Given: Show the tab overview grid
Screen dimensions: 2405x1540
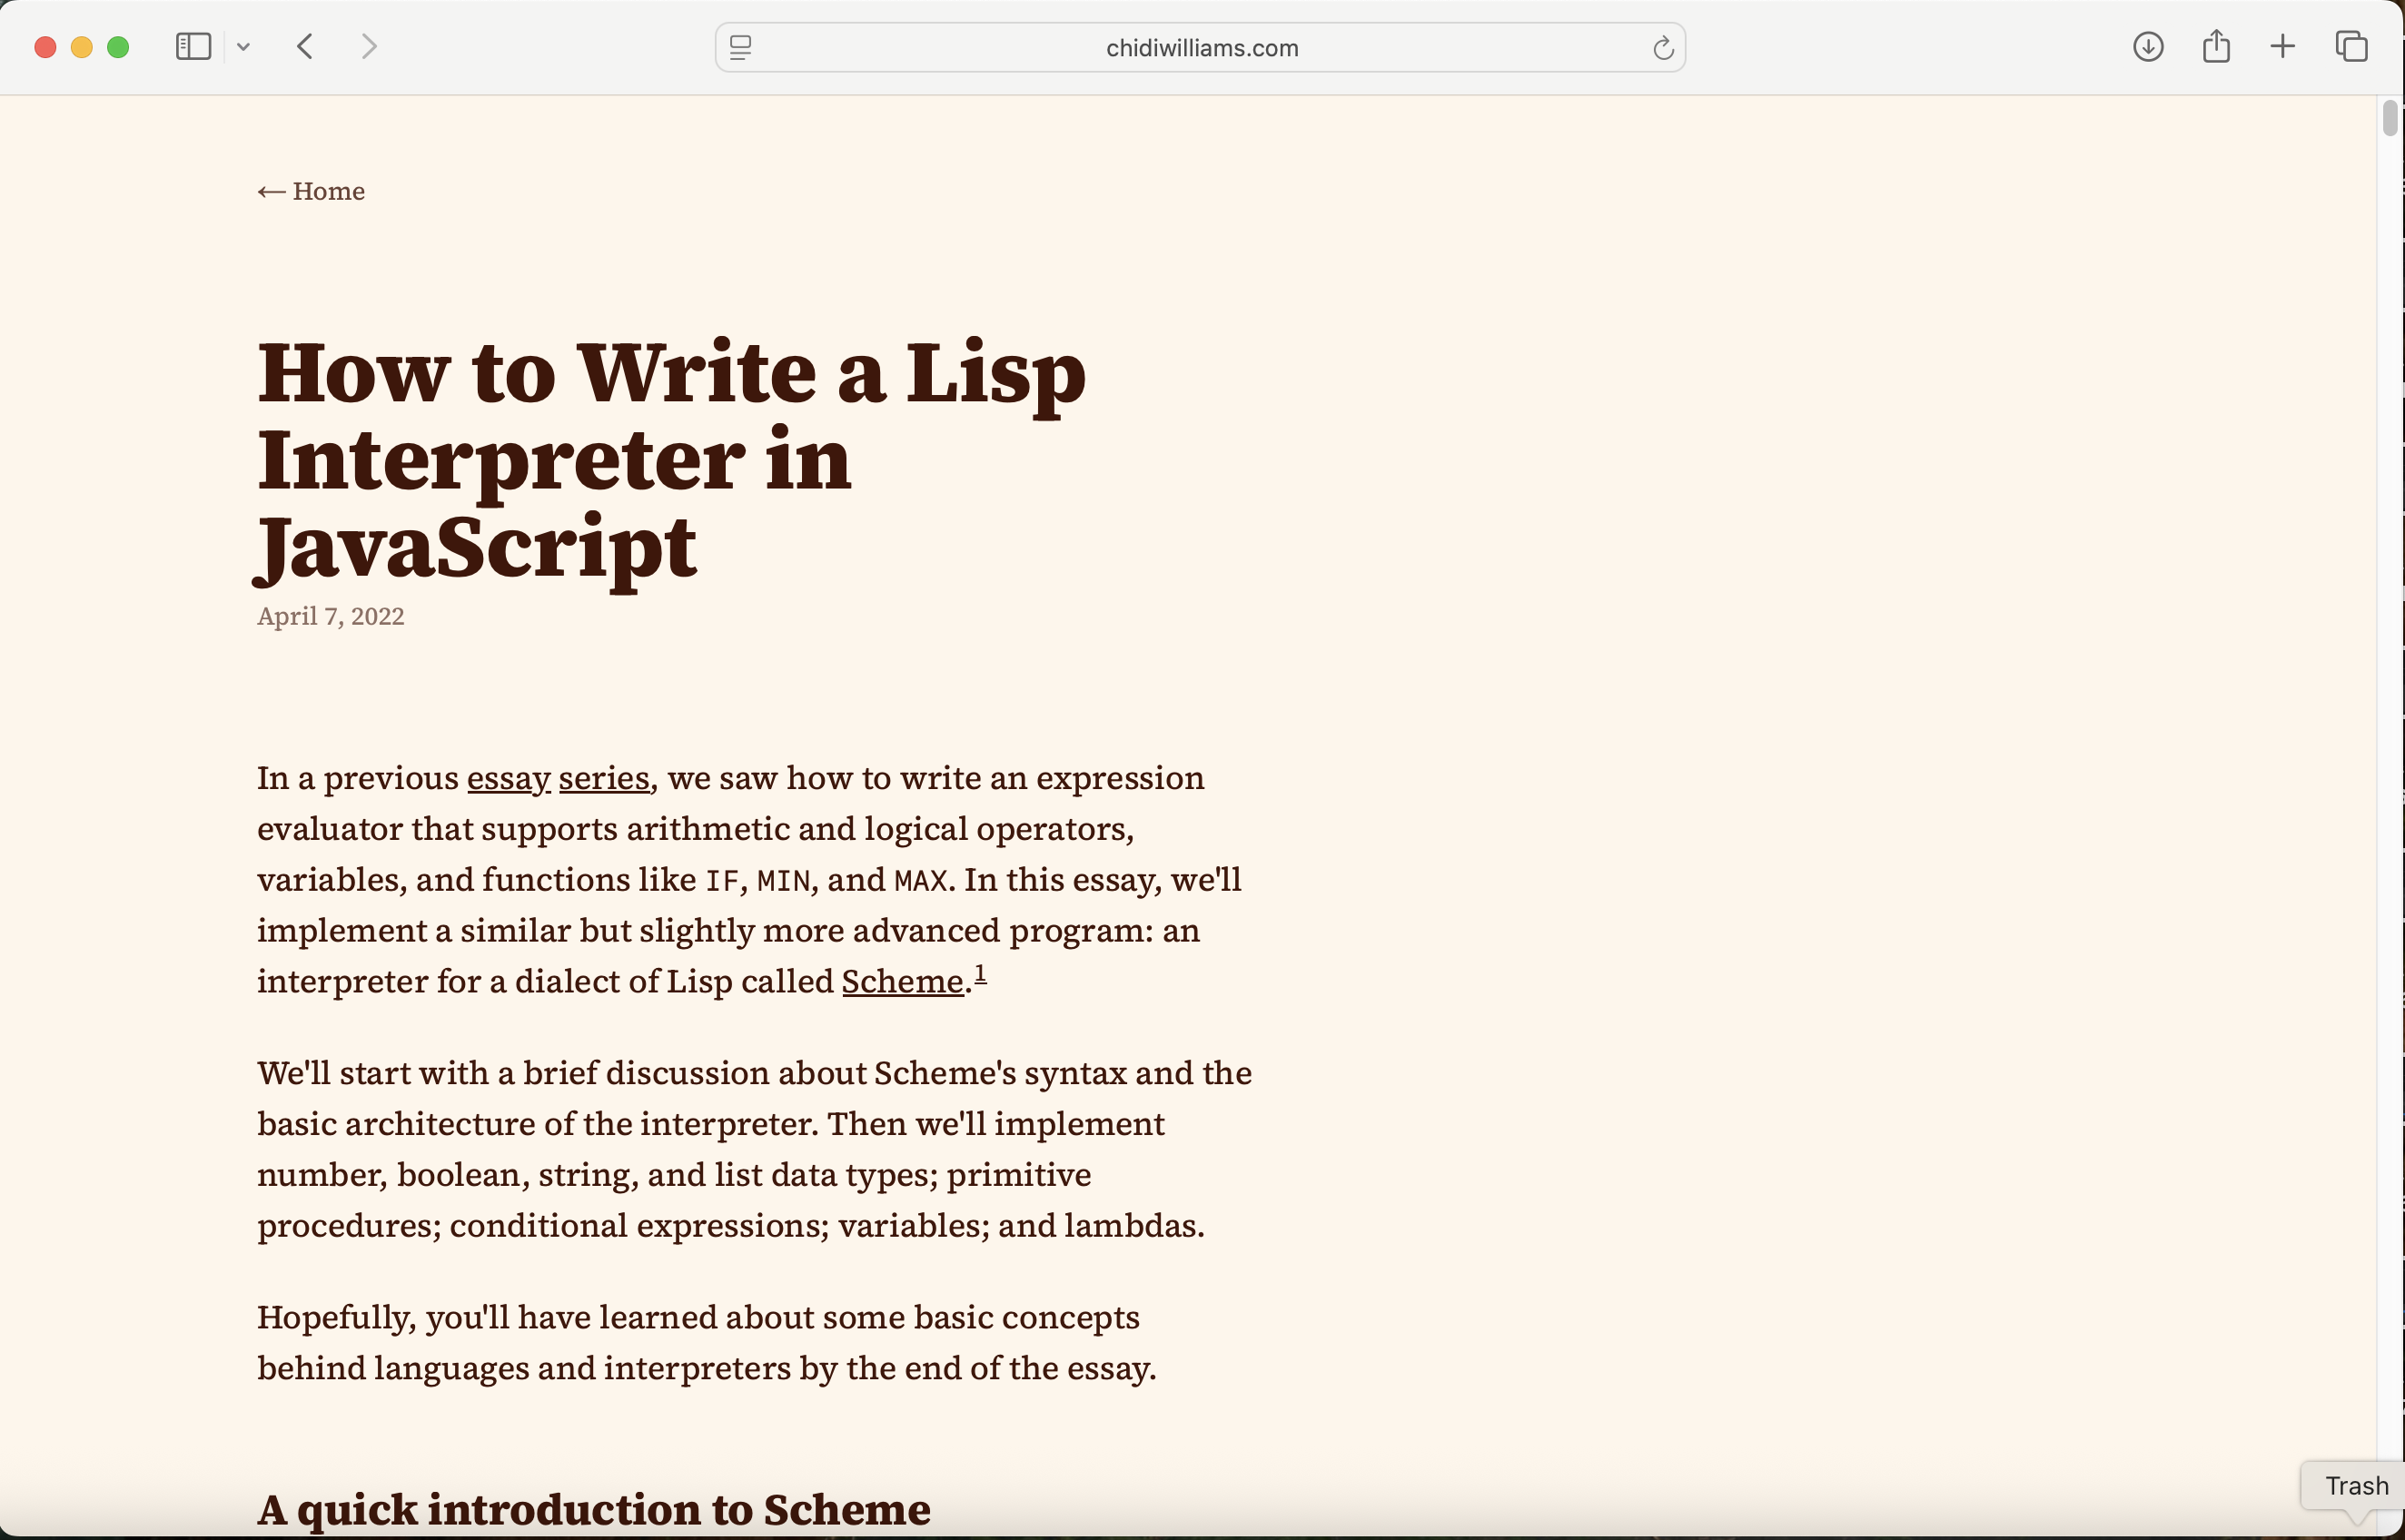Looking at the screenshot, I should point(2351,46).
